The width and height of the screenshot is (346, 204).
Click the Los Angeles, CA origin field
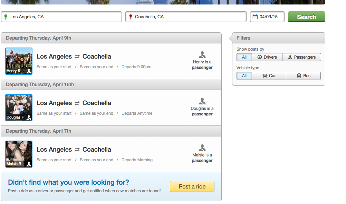click(x=61, y=17)
